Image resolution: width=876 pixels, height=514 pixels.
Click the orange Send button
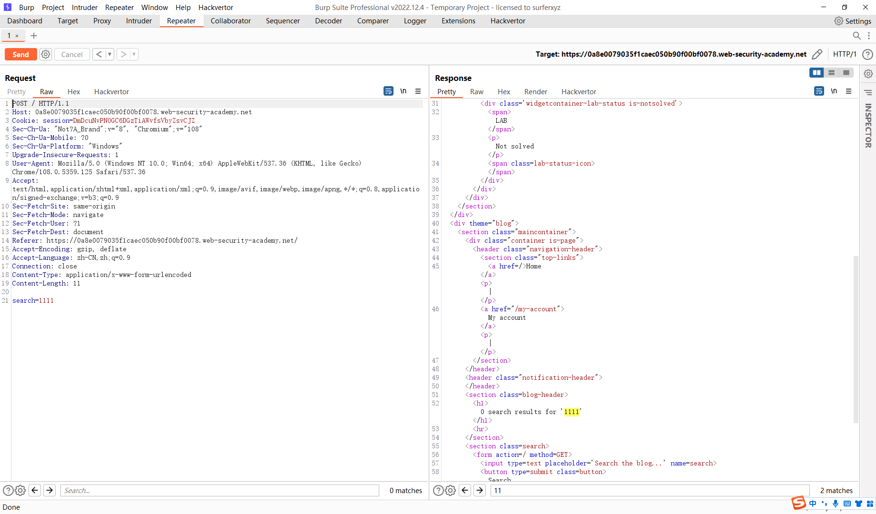pos(20,54)
